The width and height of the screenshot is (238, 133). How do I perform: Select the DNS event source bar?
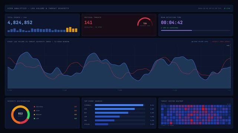[105, 120]
